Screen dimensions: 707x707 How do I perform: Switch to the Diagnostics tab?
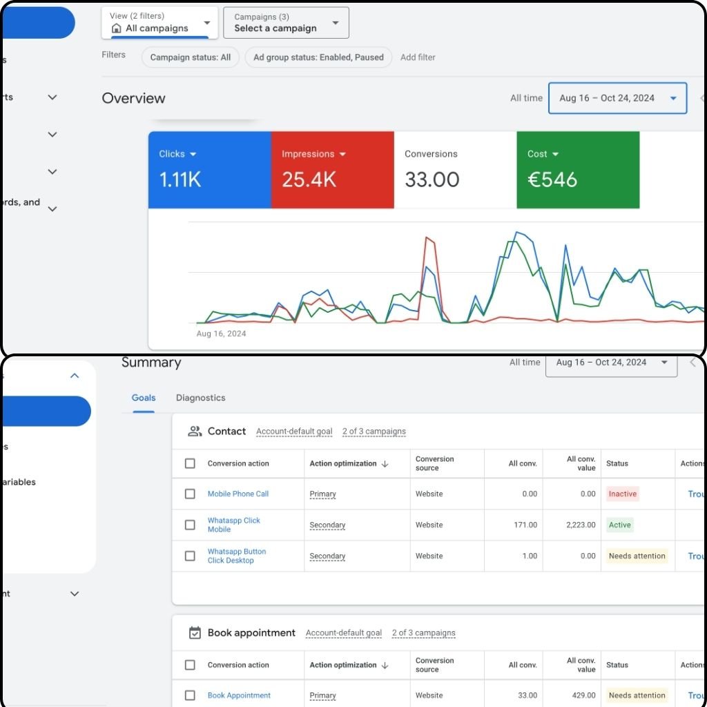(200, 398)
